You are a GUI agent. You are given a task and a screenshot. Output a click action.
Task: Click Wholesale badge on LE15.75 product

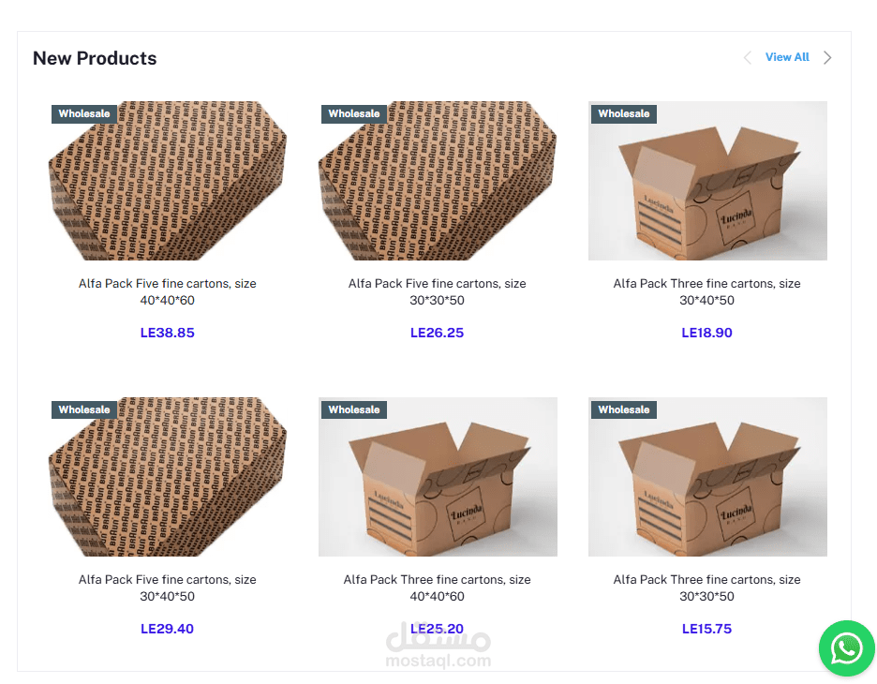(624, 409)
